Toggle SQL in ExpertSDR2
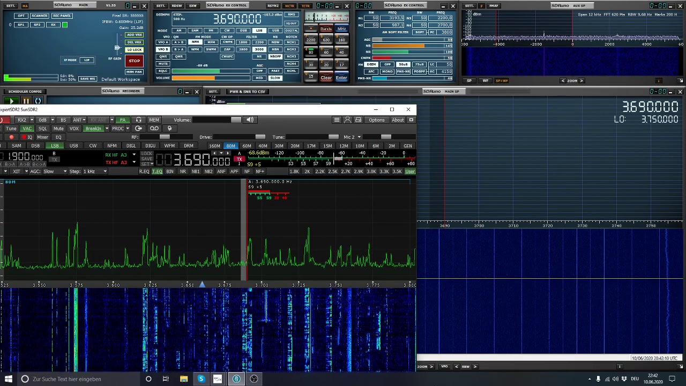 pyautogui.click(x=43, y=129)
